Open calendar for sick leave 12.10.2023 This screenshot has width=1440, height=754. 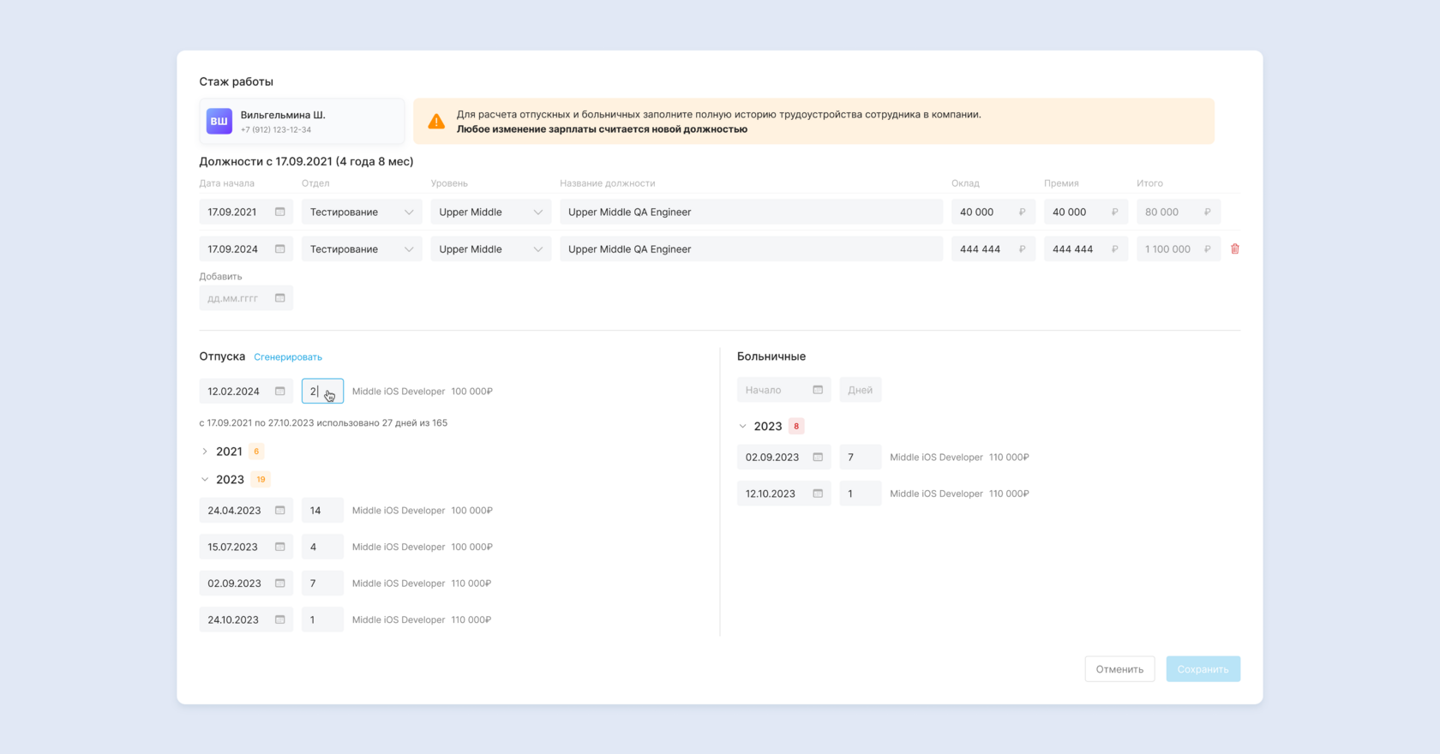818,494
